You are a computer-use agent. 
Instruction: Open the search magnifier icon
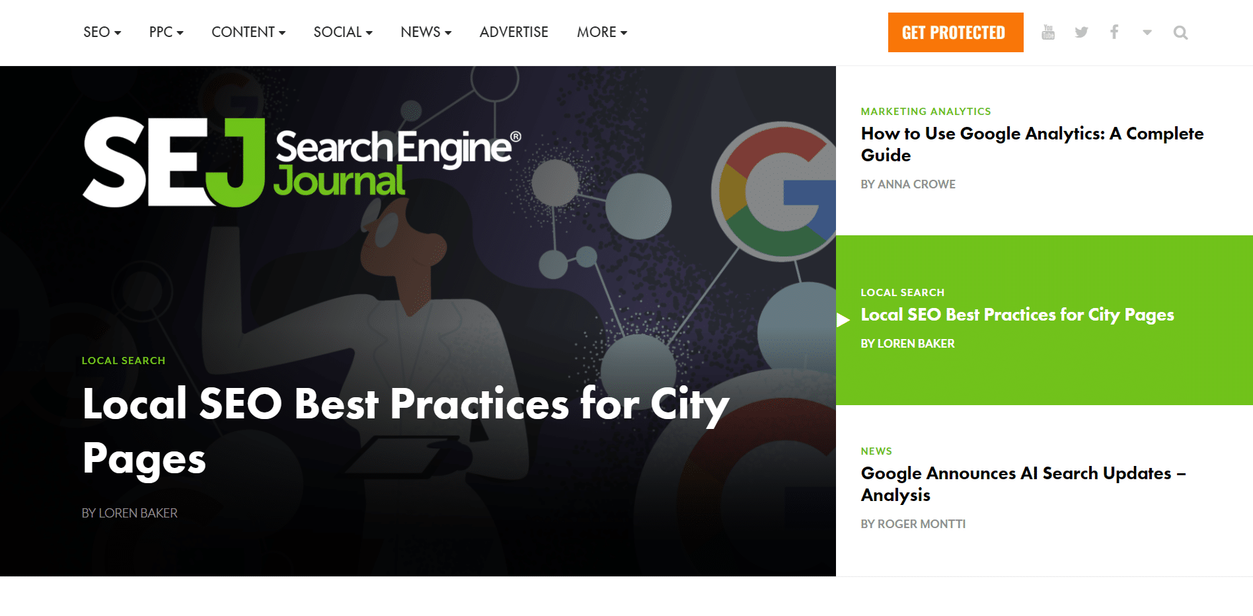tap(1180, 32)
